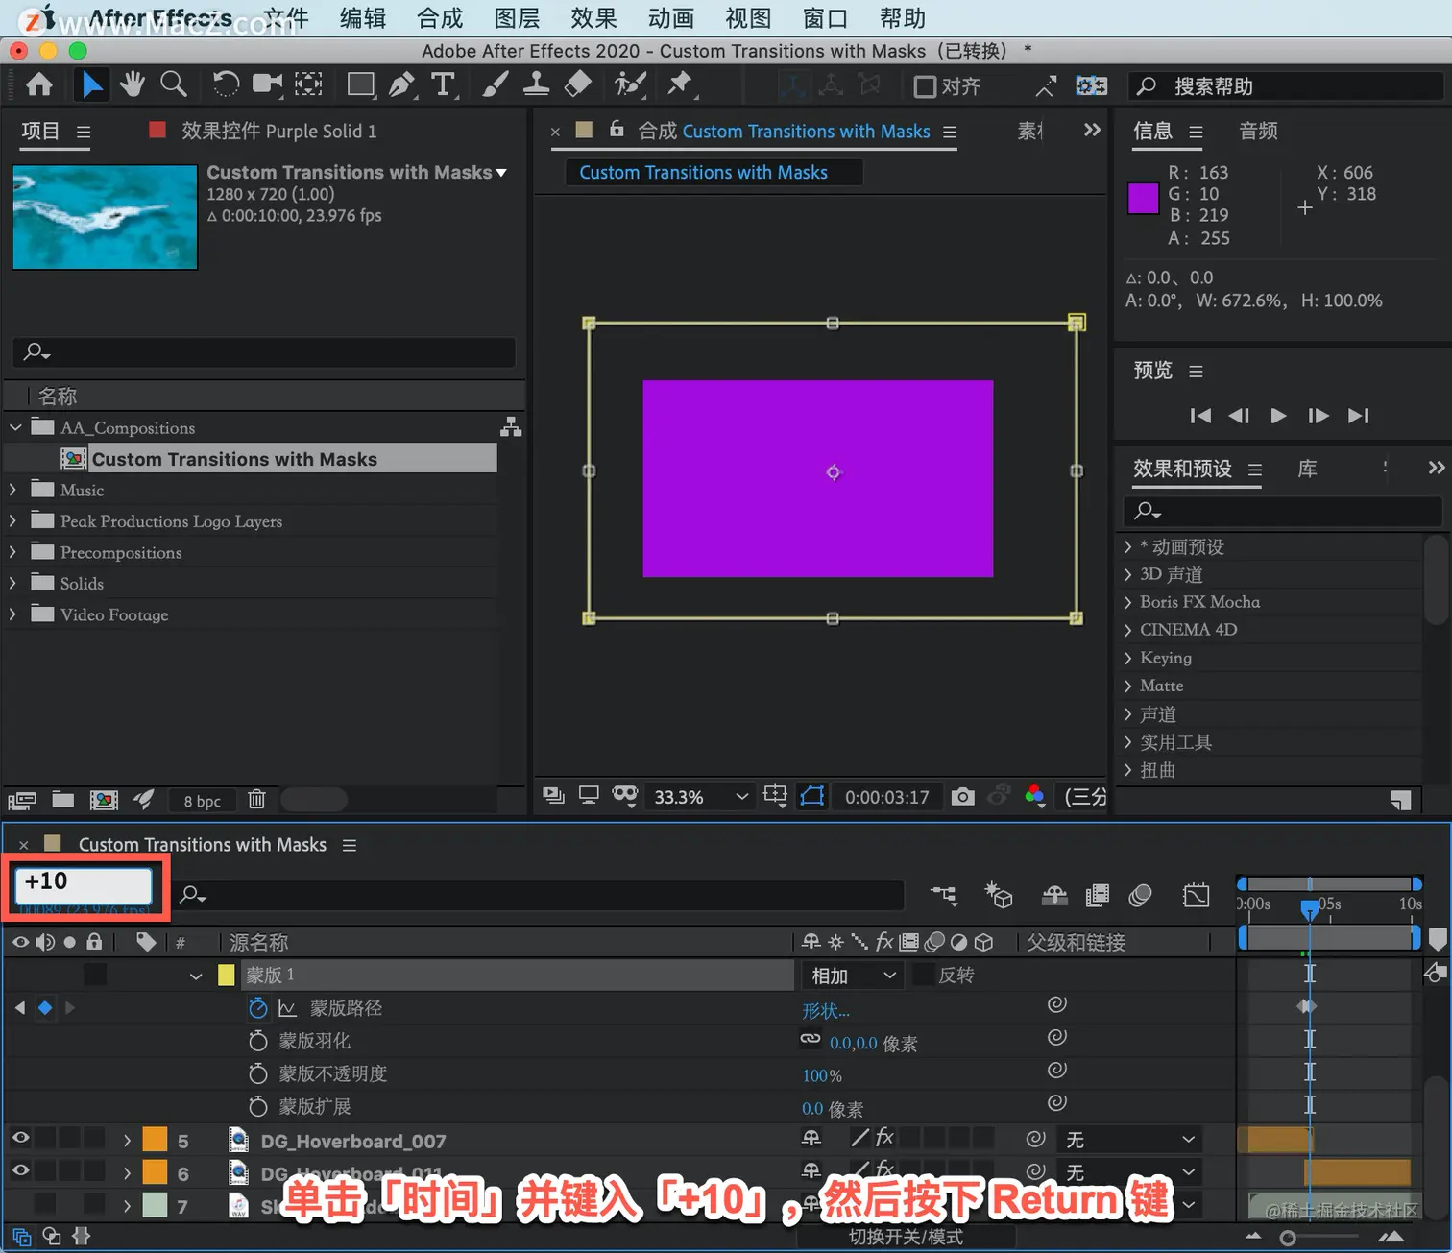Image resolution: width=1452 pixels, height=1253 pixels.
Task: Open the 合成 menu
Action: 440,18
